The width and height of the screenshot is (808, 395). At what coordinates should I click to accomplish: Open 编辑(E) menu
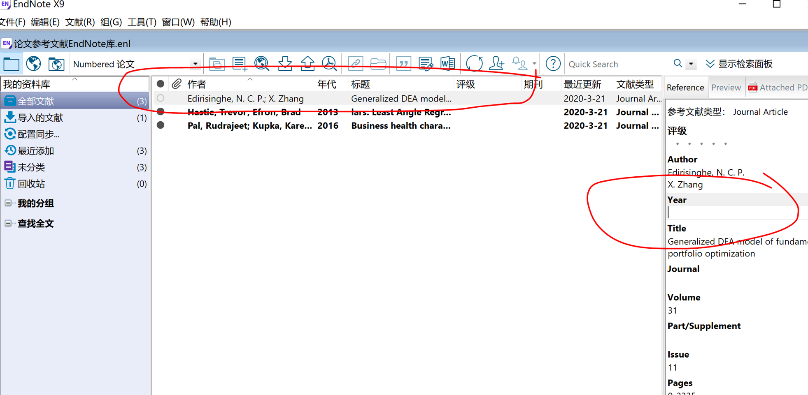click(x=45, y=22)
